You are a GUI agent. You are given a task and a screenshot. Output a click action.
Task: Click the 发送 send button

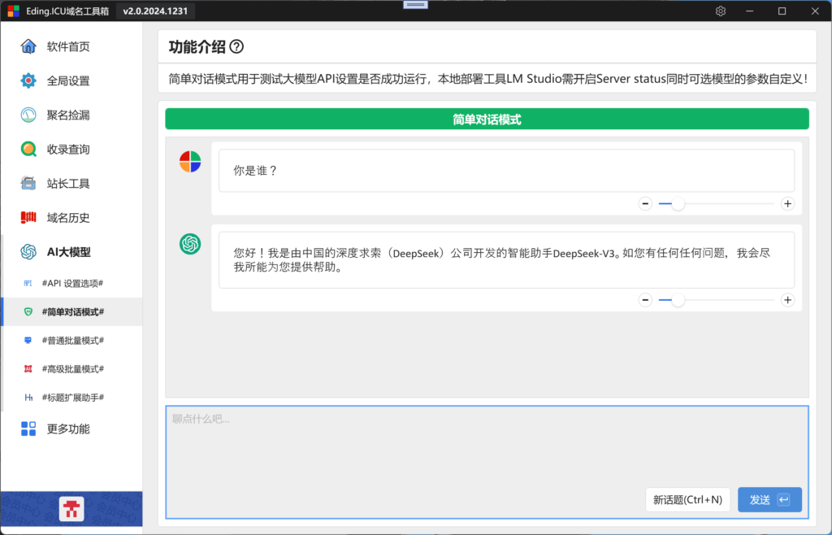click(769, 500)
